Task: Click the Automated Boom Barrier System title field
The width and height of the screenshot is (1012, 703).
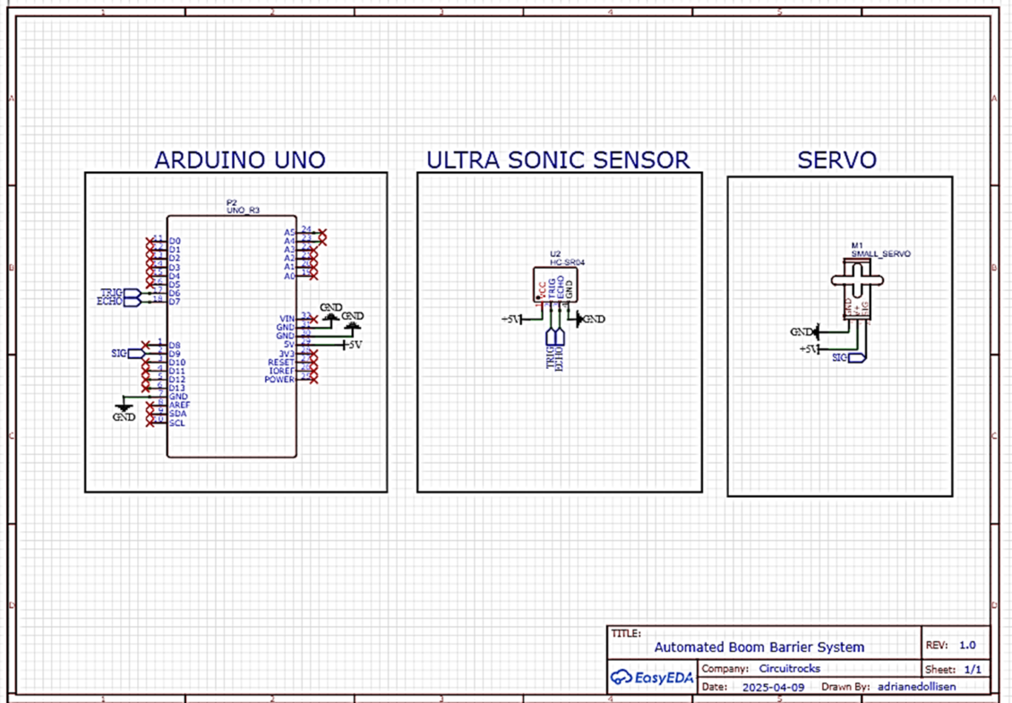Action: click(x=759, y=647)
